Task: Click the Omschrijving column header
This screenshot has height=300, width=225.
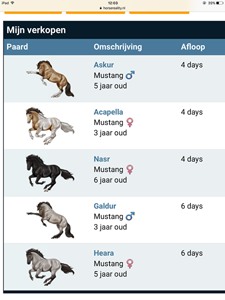Action: [117, 47]
